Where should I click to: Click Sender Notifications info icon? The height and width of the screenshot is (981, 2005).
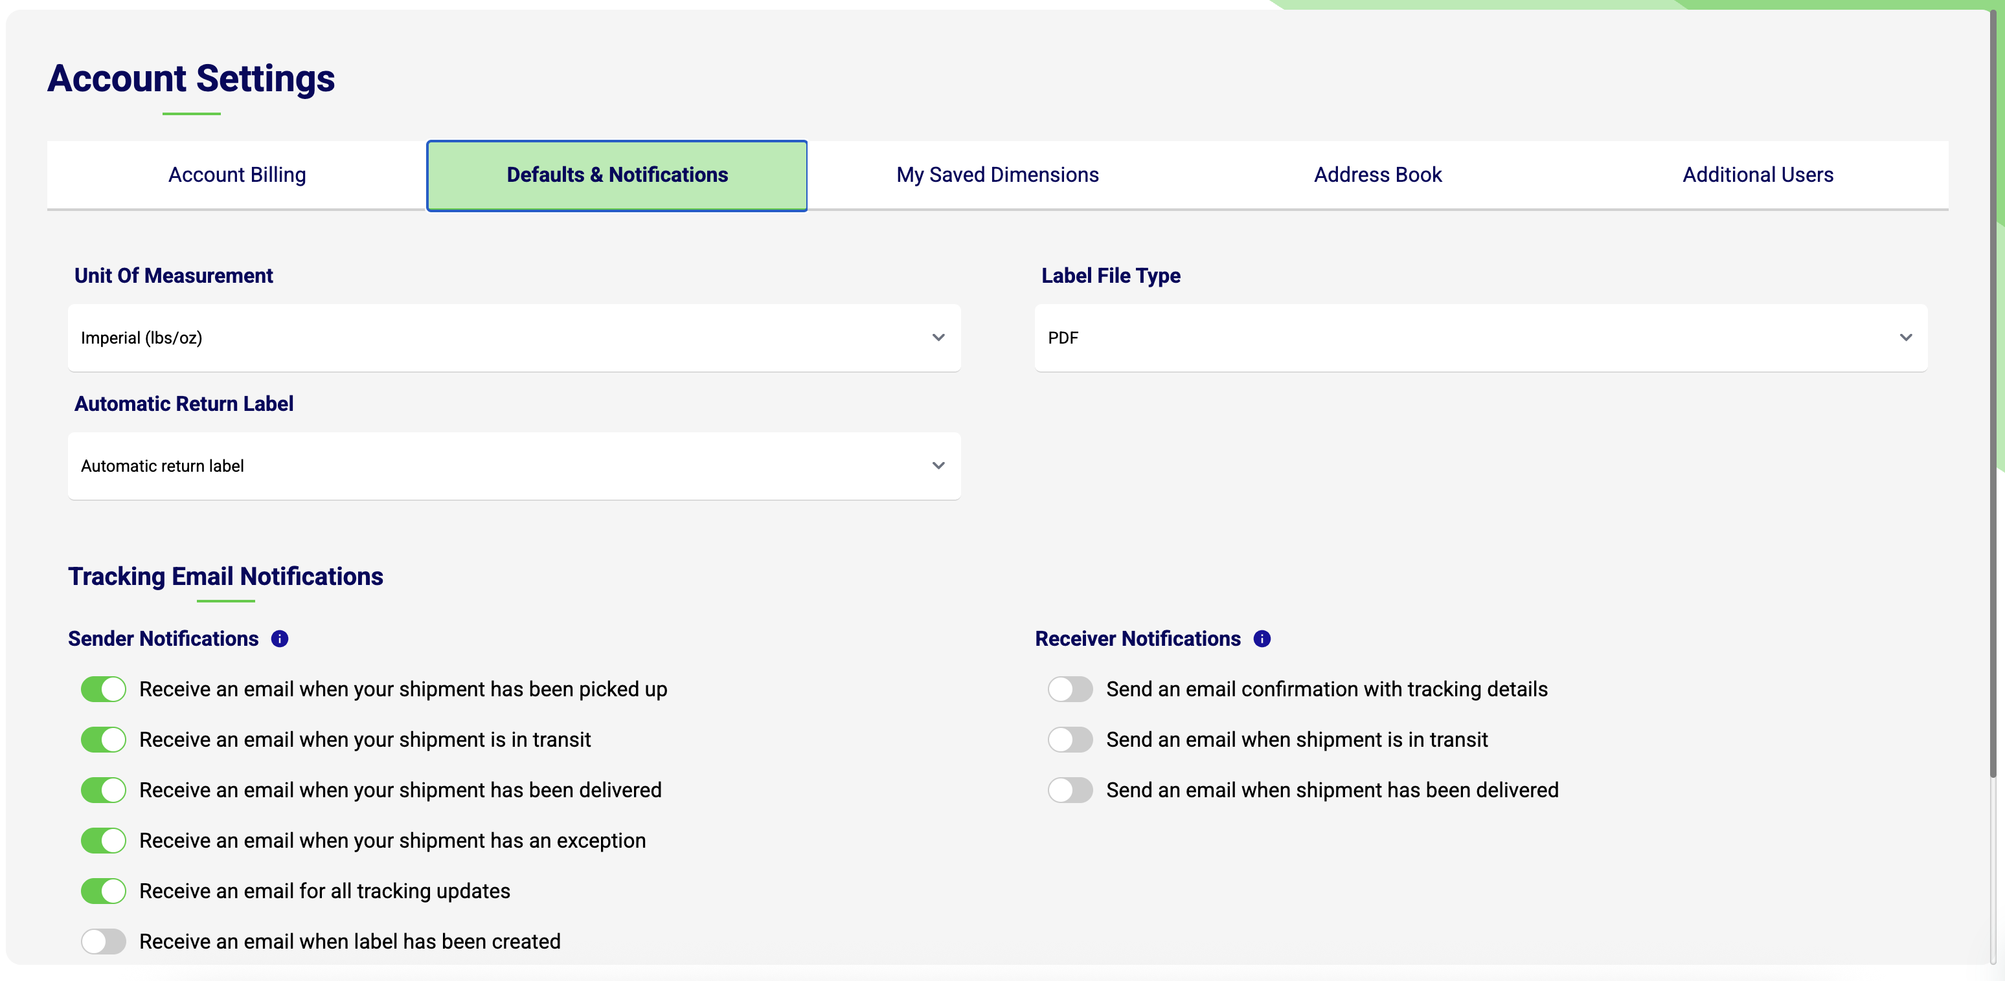tap(279, 639)
